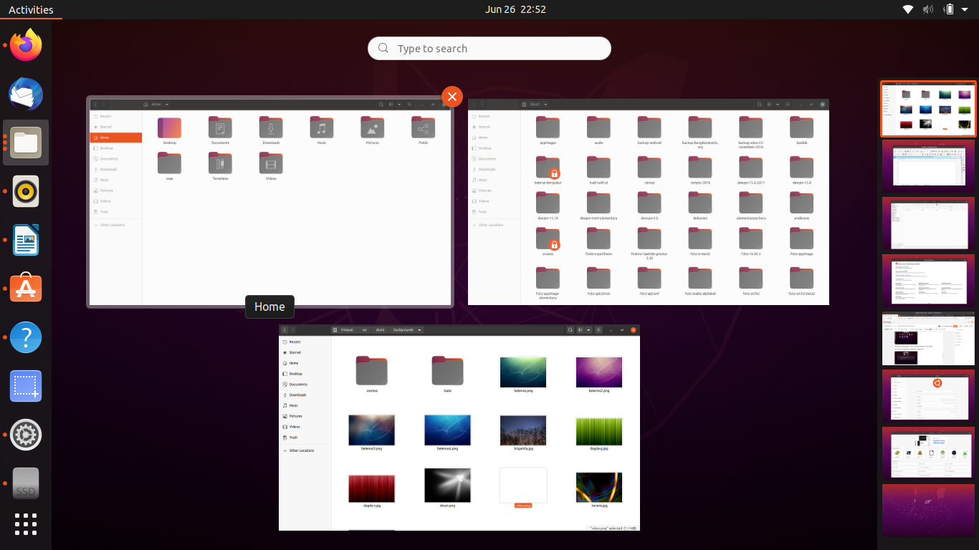This screenshot has height=550, width=979.
Task: Open the system status menu chevron top right
Action: point(964,9)
